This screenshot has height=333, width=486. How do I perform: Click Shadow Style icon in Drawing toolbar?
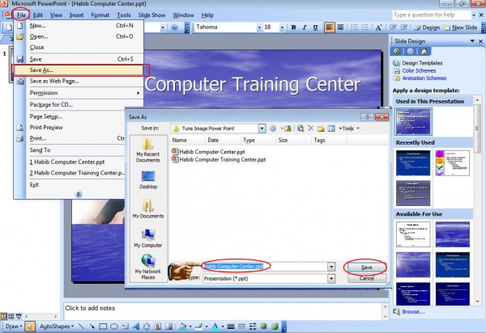pos(263,327)
